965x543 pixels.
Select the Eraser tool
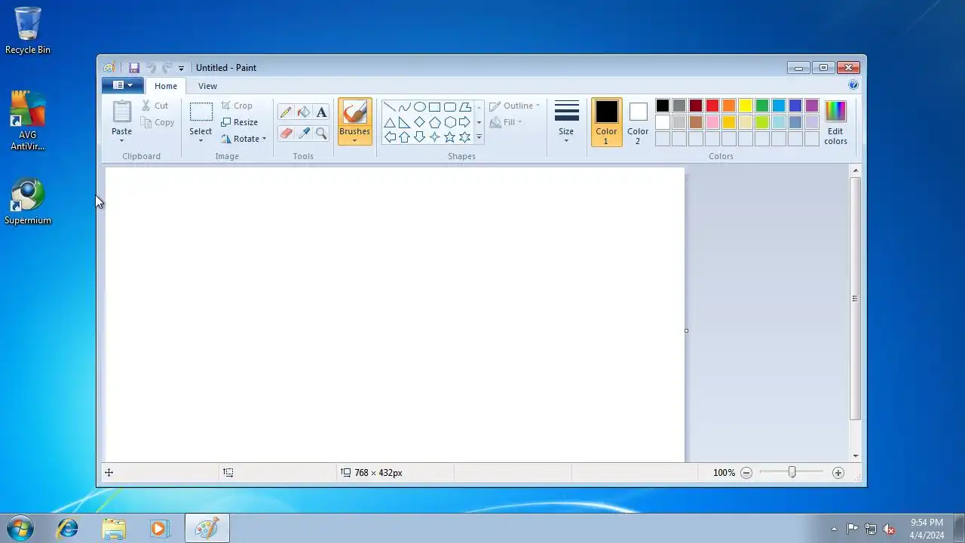(x=286, y=133)
